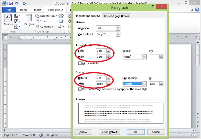Screen dimensions: 201x139
Task: Click inside the Left indentation field
Action: tap(100, 51)
